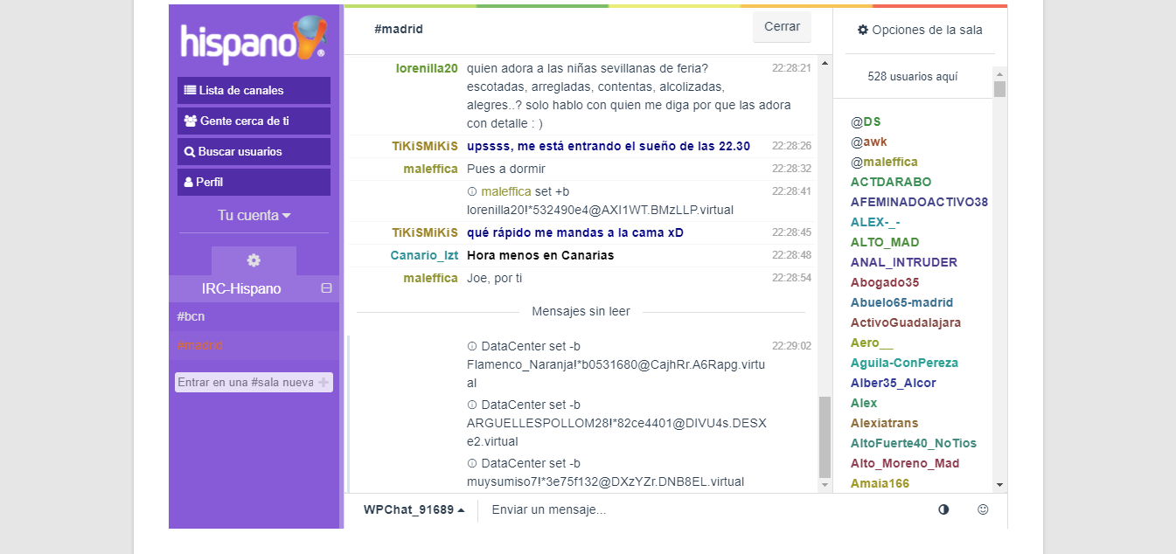The height and width of the screenshot is (554, 1176).
Task: Click TiKiSMiKiS nick on sueño message
Action: (x=425, y=146)
